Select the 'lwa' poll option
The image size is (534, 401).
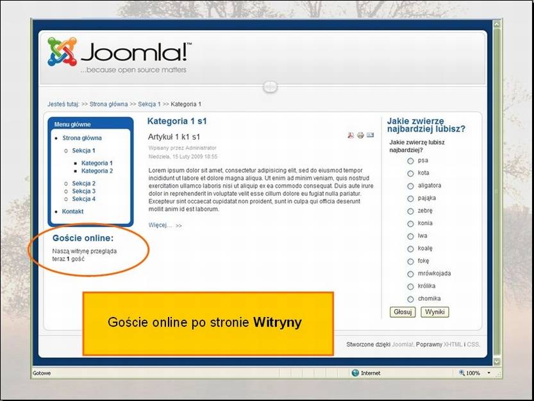pyautogui.click(x=411, y=236)
